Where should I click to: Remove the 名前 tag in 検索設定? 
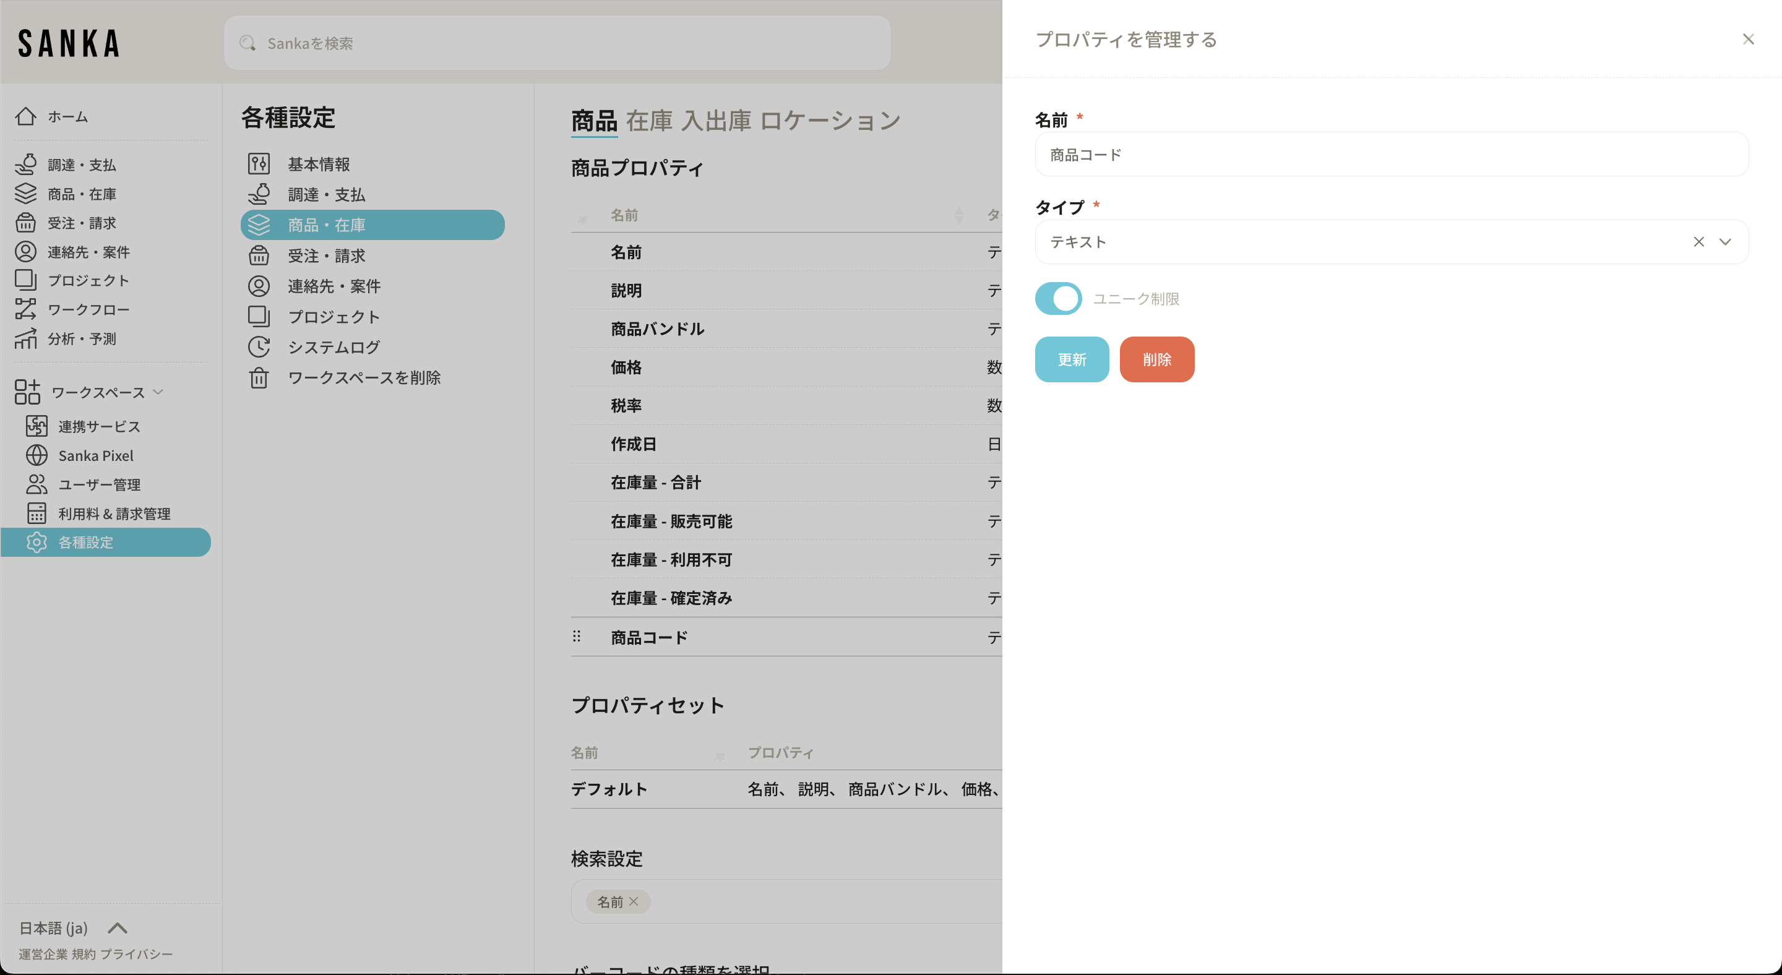(x=633, y=902)
